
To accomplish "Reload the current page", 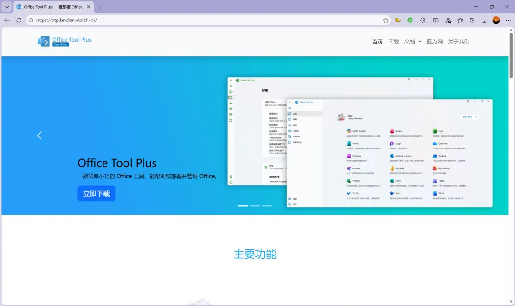I will coord(19,20).
